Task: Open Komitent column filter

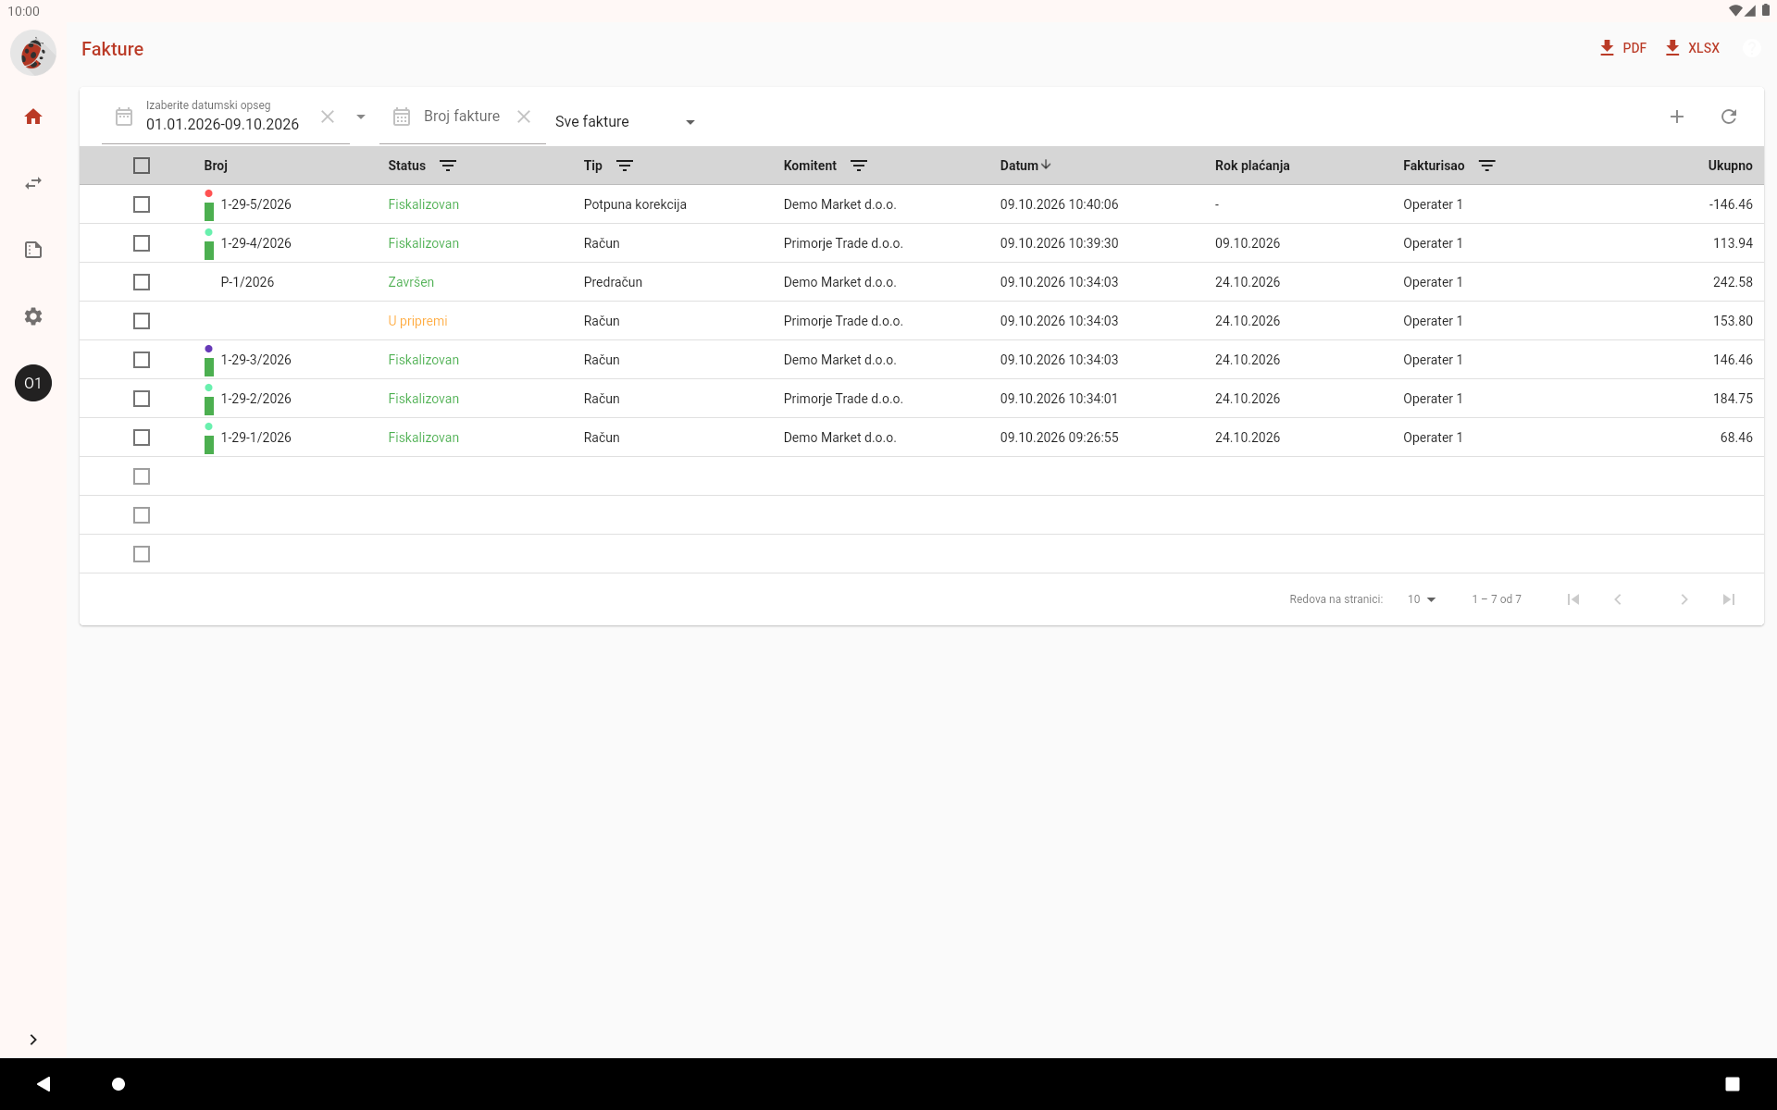Action: tap(859, 166)
